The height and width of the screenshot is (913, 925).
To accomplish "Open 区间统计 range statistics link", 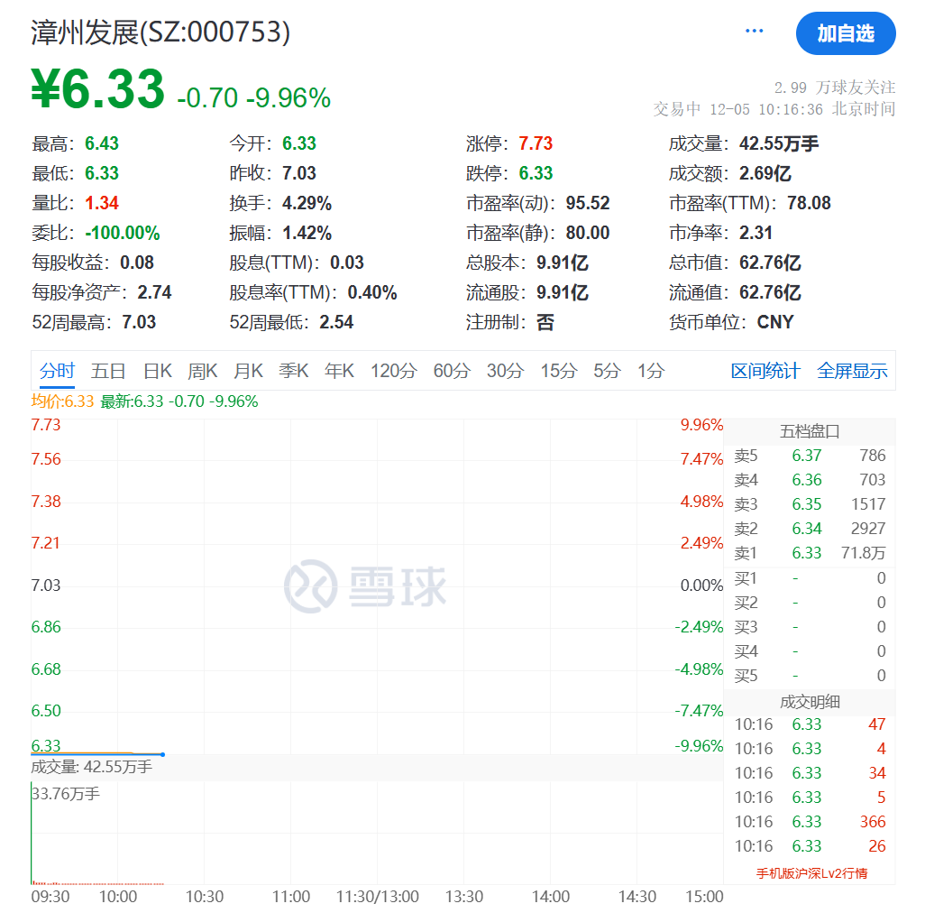I will (765, 371).
